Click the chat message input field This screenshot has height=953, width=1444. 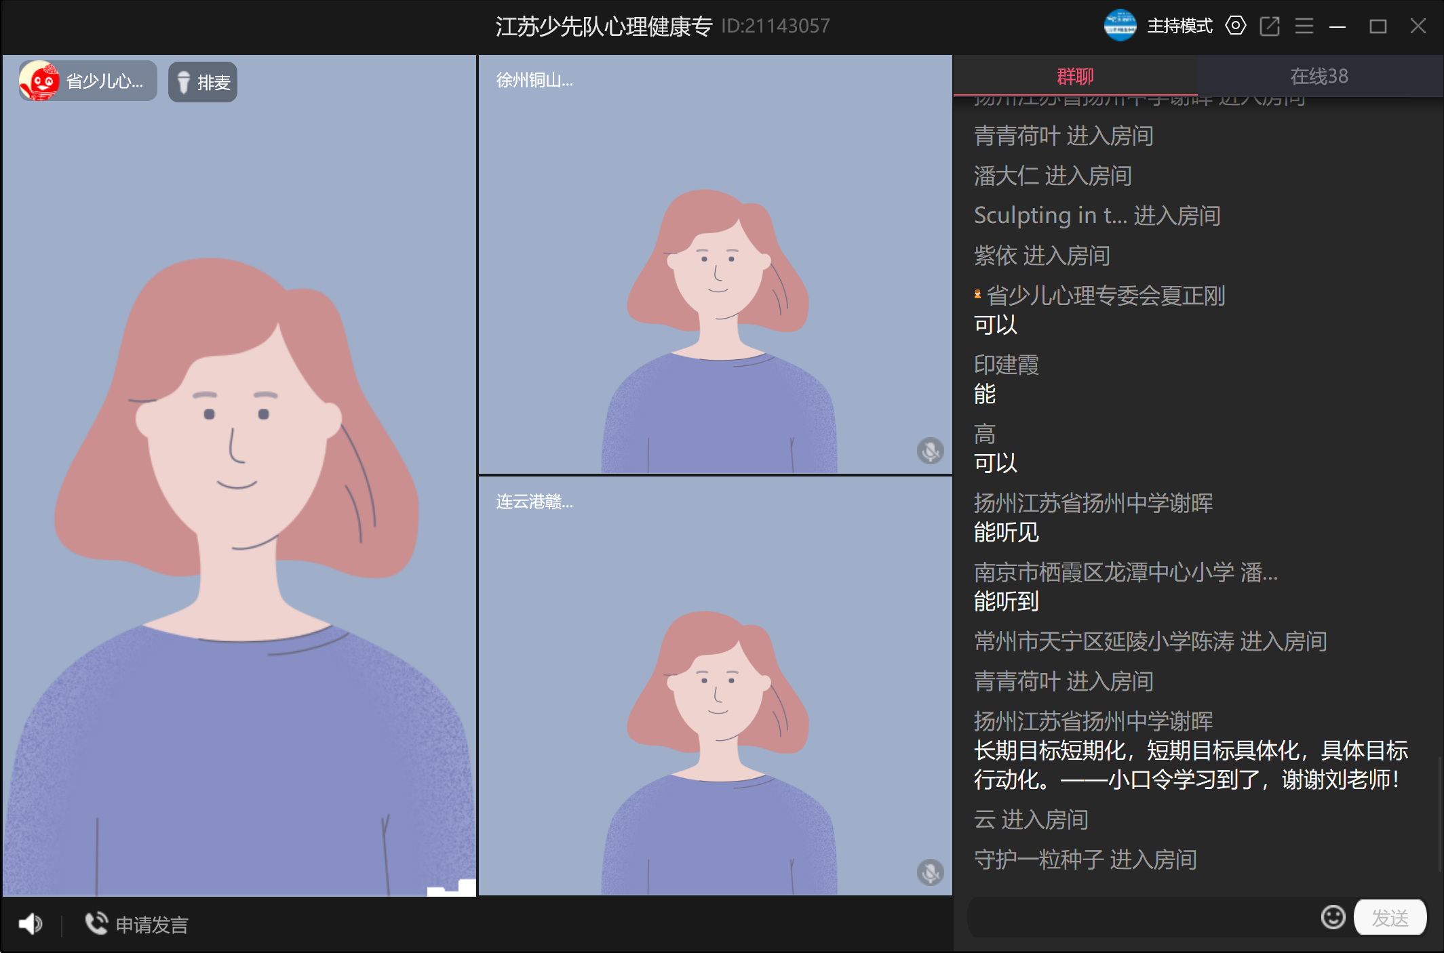(x=1139, y=917)
